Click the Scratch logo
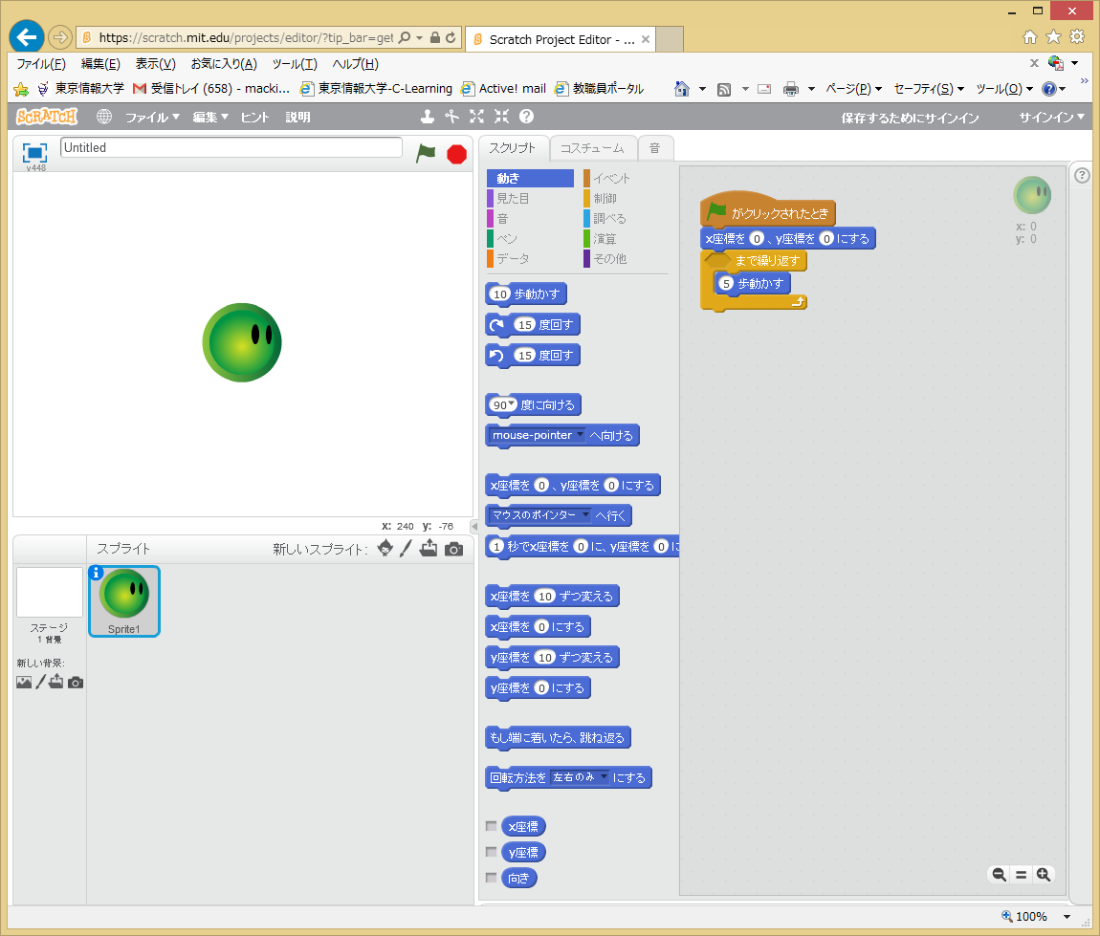This screenshot has height=936, width=1100. tap(47, 117)
